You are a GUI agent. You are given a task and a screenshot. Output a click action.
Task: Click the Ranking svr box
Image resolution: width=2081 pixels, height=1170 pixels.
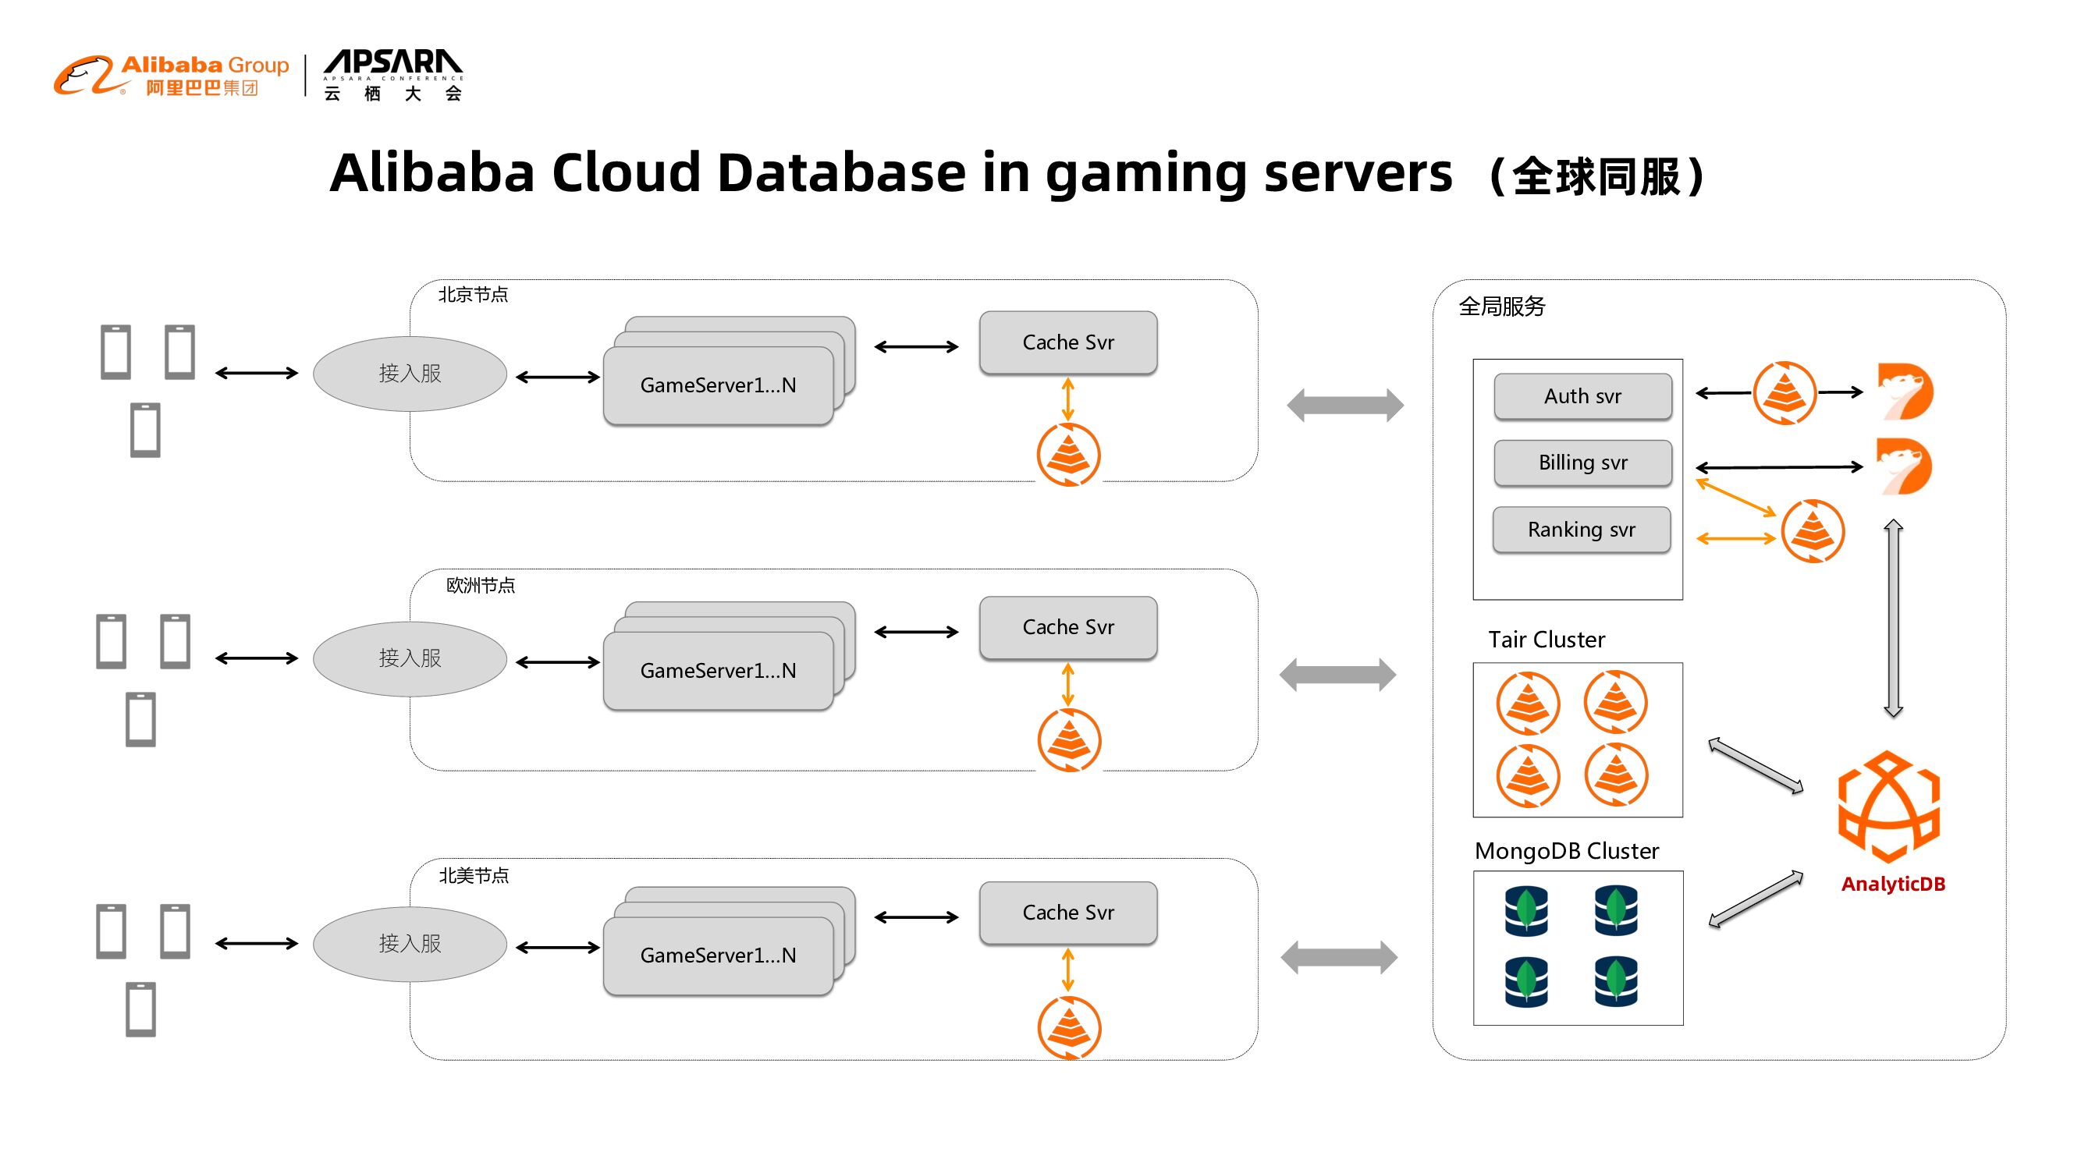pos(1581,530)
